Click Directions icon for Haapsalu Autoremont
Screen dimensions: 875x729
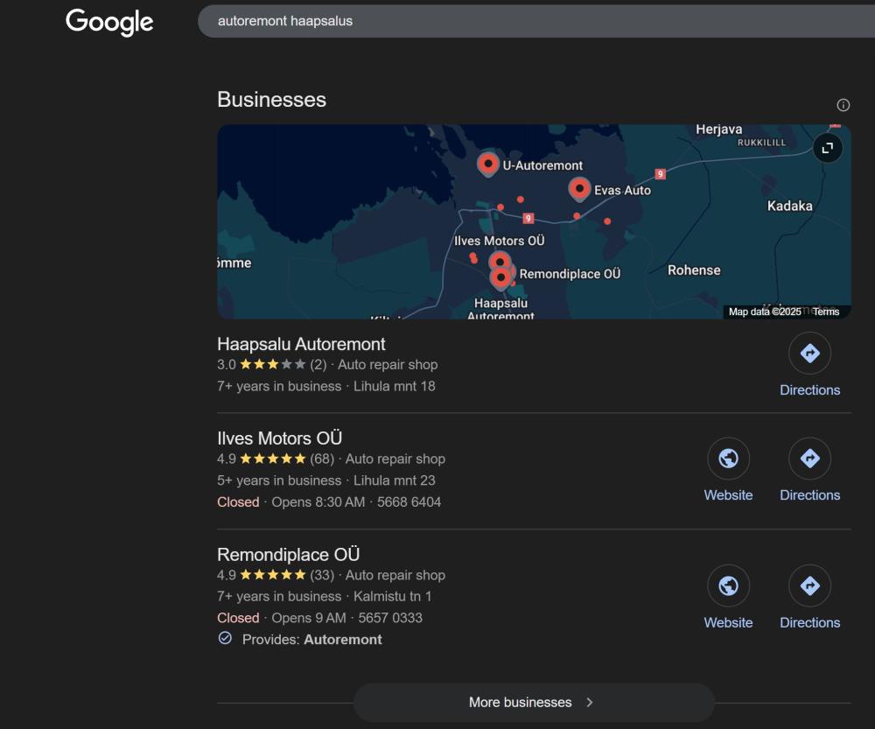tap(809, 354)
